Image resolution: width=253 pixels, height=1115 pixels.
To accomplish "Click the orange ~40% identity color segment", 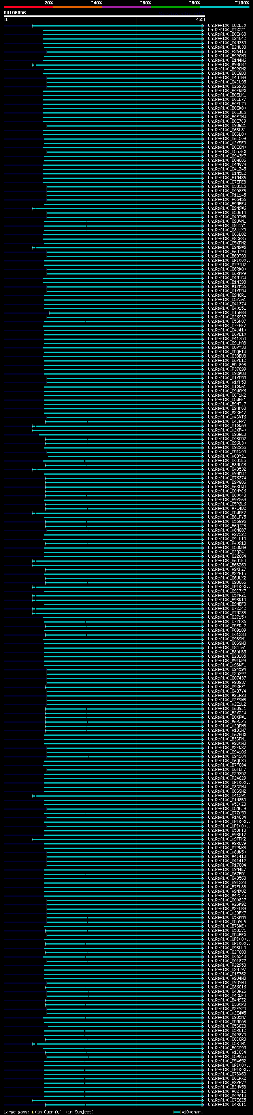I will coord(77,7).
